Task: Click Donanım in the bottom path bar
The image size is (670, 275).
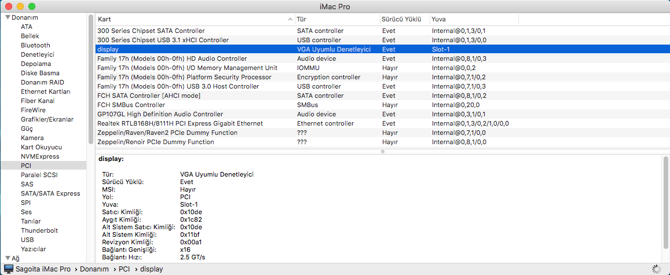Action: click(x=94, y=269)
